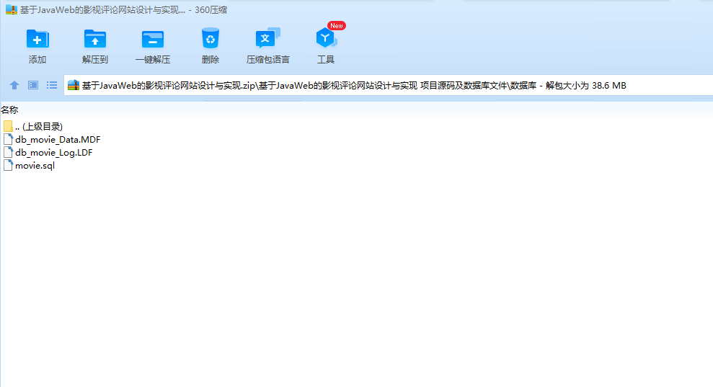Click the 删除 label text
Screen dimensions: 713x387
pyautogui.click(x=210, y=60)
